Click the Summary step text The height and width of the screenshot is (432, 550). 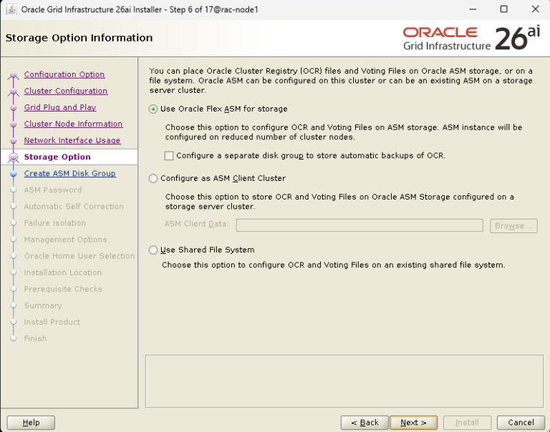click(43, 305)
